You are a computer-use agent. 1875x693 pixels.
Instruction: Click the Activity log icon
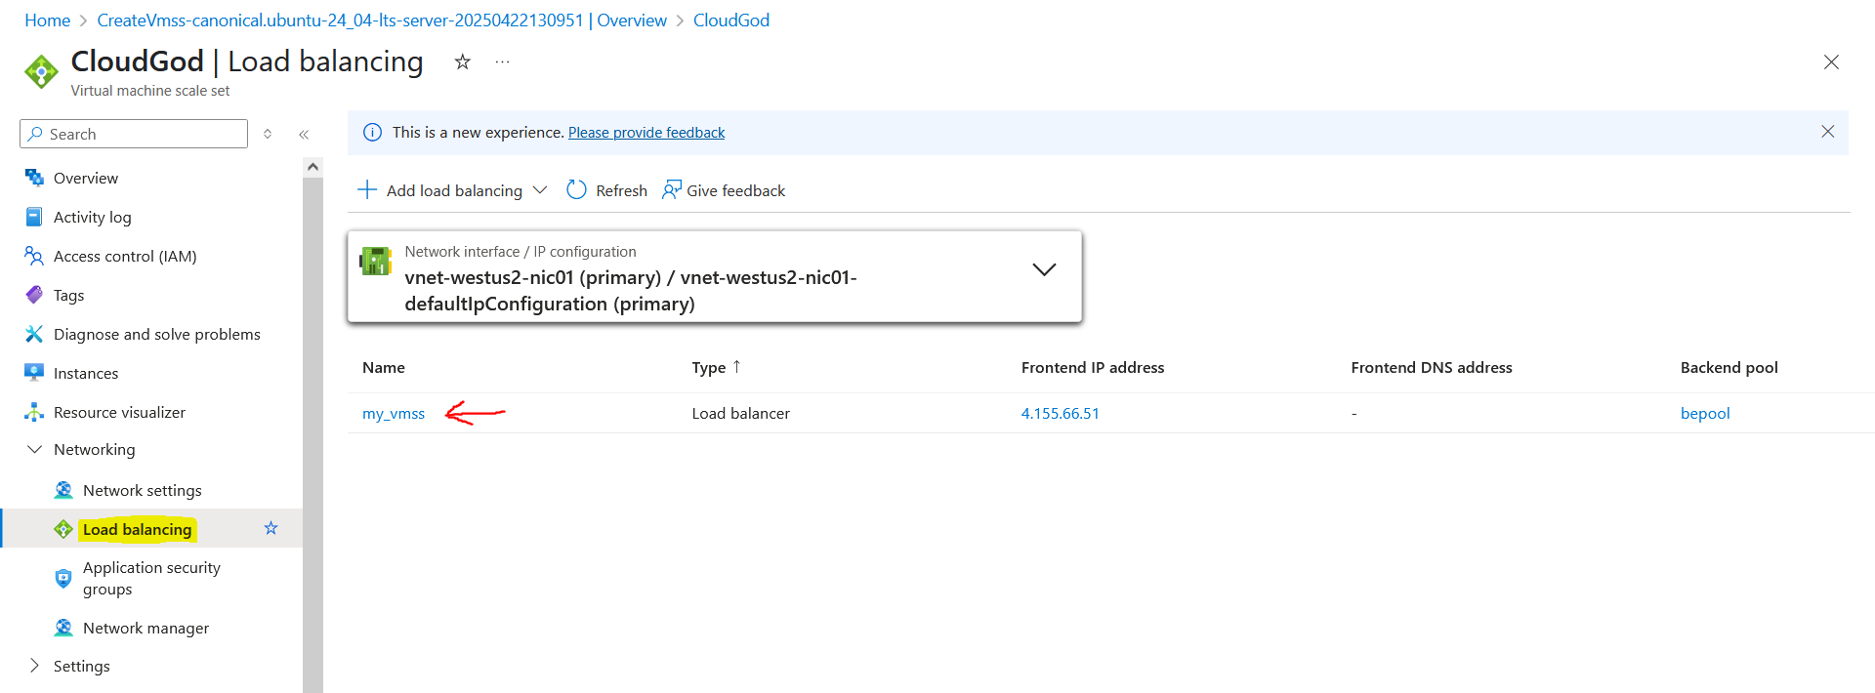(34, 217)
